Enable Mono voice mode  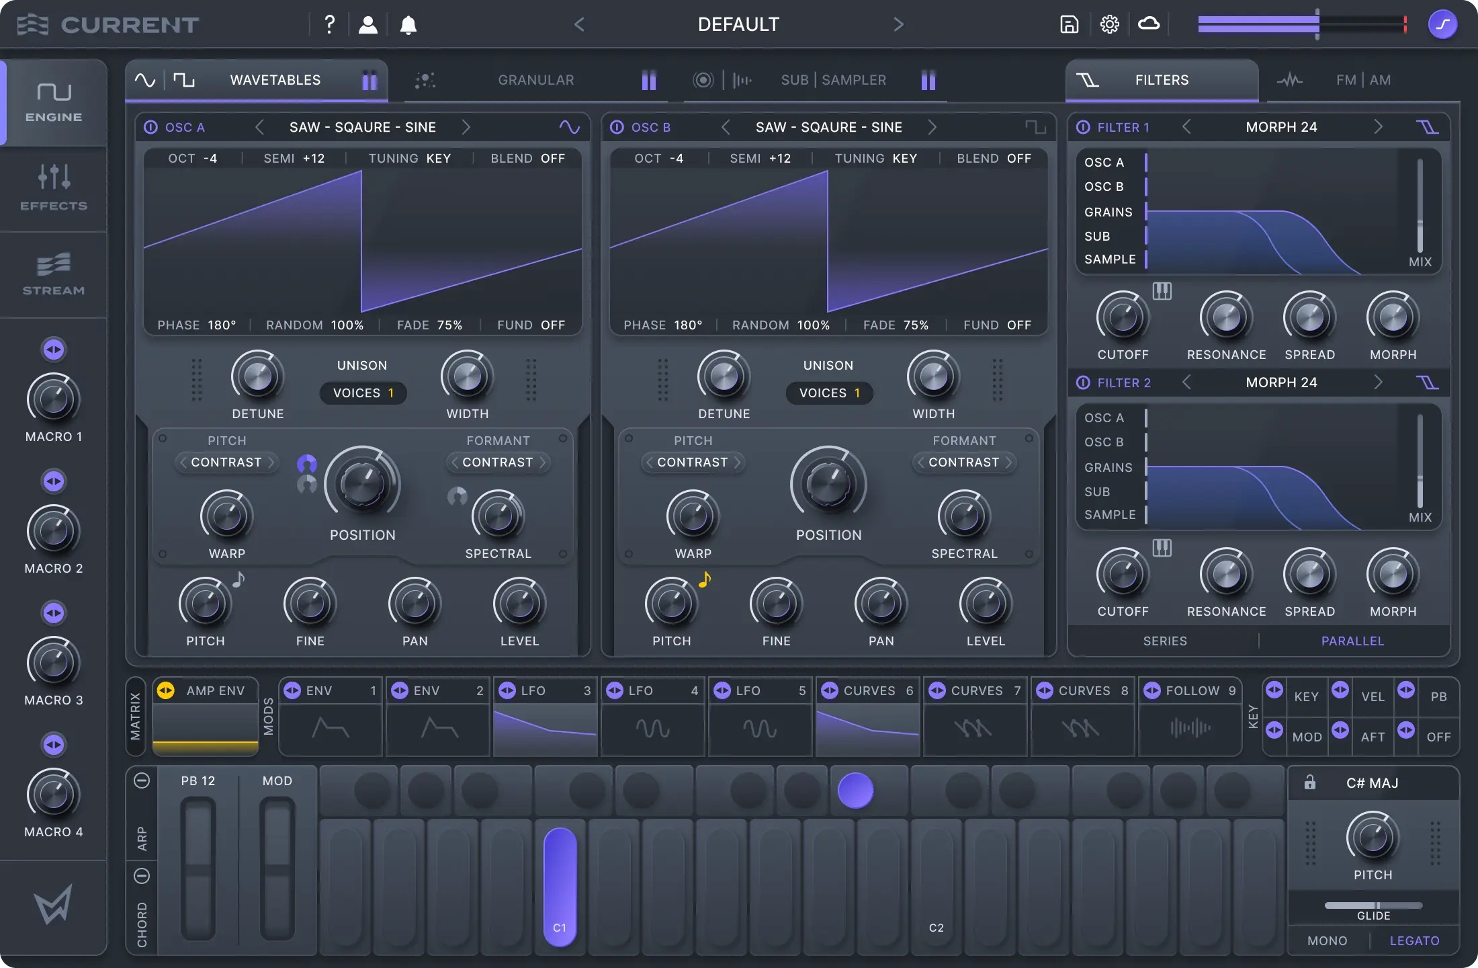(x=1327, y=940)
